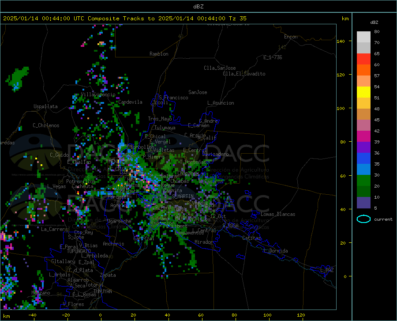Click the 'Carrizal' map label

143,238
